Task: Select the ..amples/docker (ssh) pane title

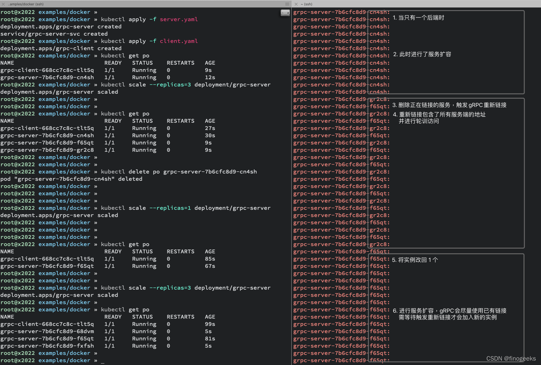Action: [x=26, y=4]
